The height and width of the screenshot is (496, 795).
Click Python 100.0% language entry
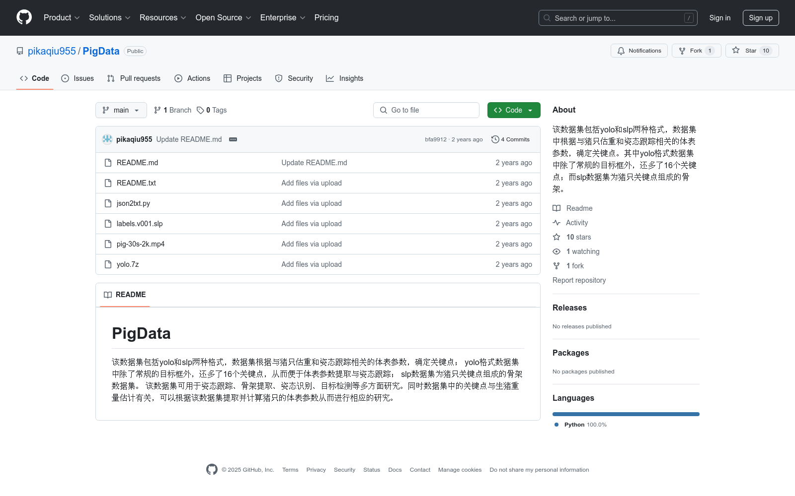tap(580, 425)
